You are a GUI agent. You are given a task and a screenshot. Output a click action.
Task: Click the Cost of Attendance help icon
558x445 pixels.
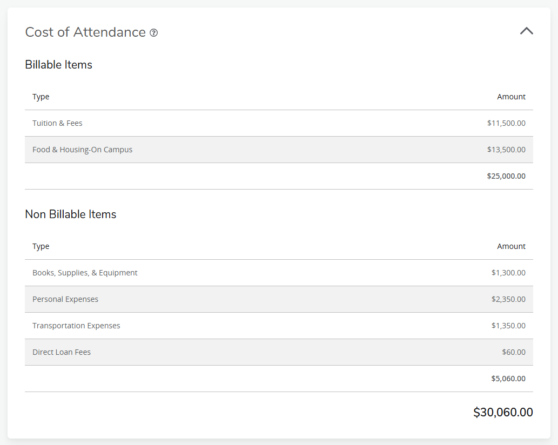tap(154, 32)
